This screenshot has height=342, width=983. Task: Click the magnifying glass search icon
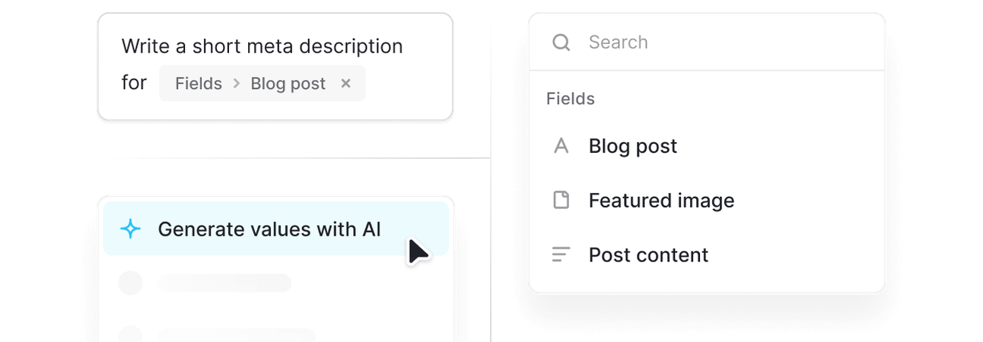click(561, 43)
